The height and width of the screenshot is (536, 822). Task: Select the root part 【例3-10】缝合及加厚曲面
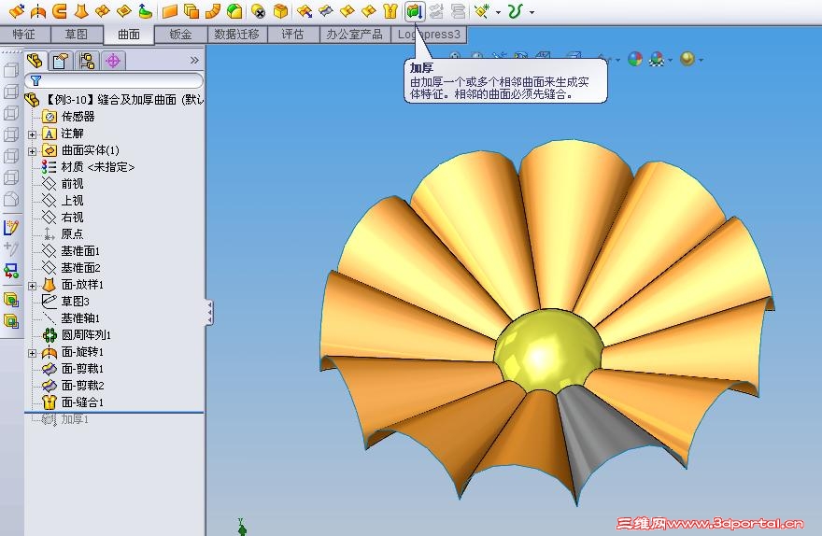(114, 99)
